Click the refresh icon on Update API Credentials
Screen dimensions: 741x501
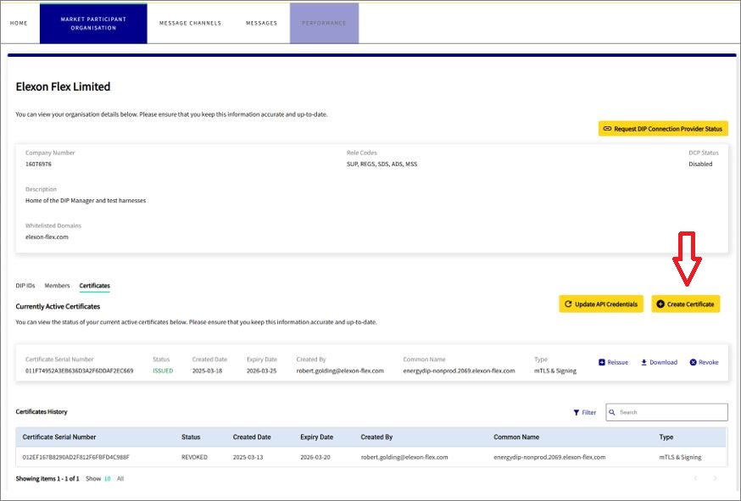(568, 303)
